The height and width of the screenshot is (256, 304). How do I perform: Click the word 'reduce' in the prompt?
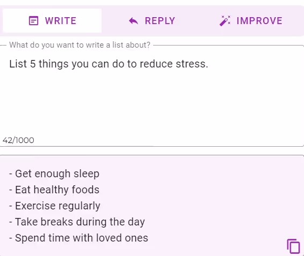pyautogui.click(x=156, y=64)
